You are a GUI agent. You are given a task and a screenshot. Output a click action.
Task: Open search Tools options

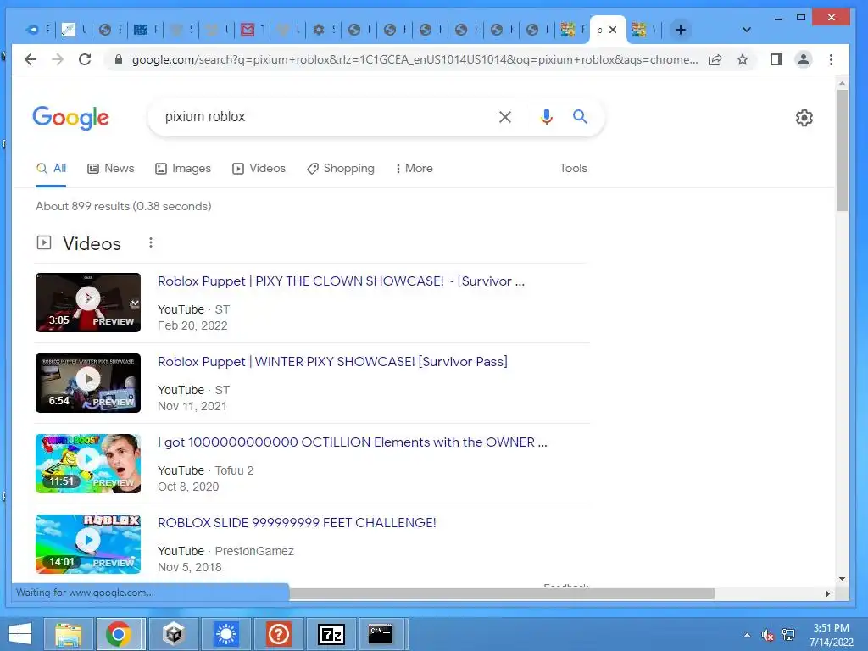(x=573, y=169)
